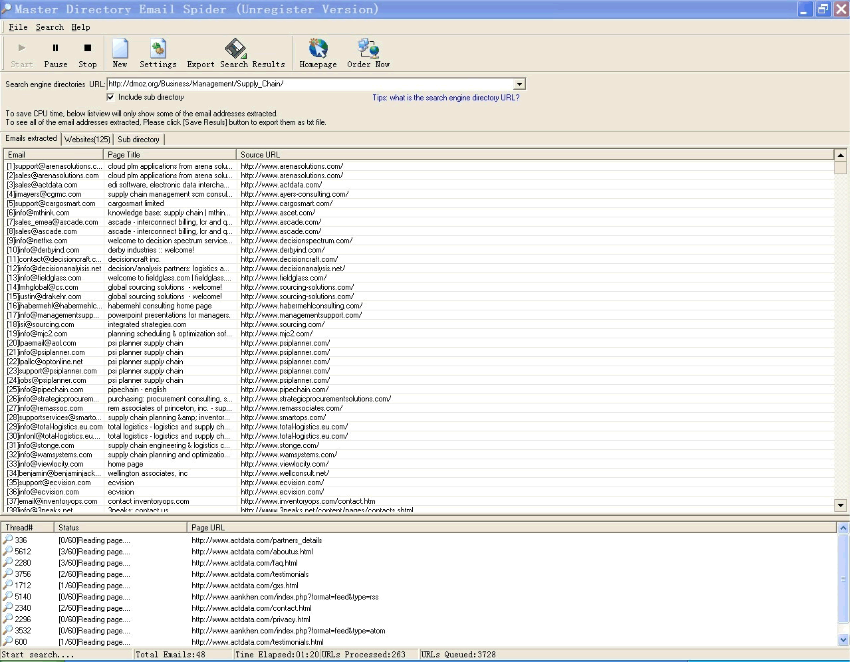Click magnifier icon of thread 1712
This screenshot has width=855, height=662.
coord(8,585)
